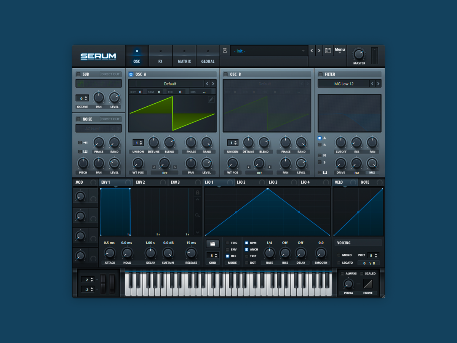Toggle the LFO TRIG mode checkbox

click(228, 243)
